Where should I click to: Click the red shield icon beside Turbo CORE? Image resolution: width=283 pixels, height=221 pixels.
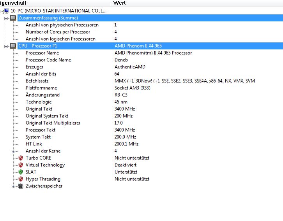click(21, 158)
